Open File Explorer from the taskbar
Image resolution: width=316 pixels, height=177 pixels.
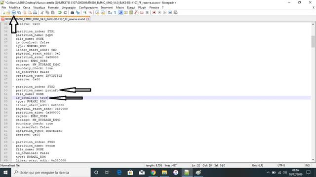[x=164, y=173]
